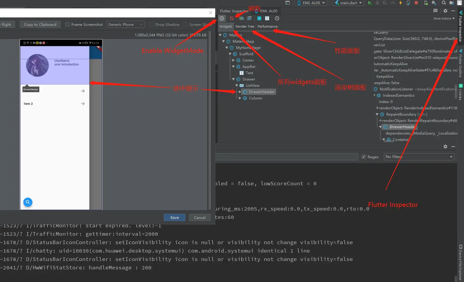Click the phone screenshot preview image
Image resolution: width=464 pixels, height=282 pixels.
tap(61, 125)
